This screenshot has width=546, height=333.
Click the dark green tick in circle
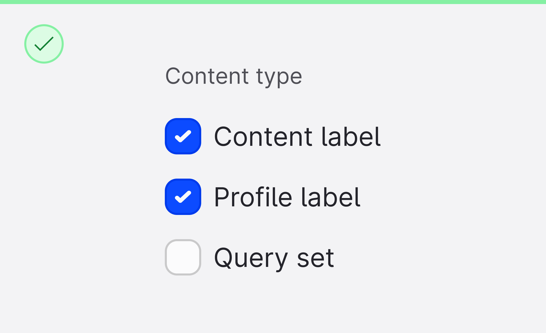(44, 44)
